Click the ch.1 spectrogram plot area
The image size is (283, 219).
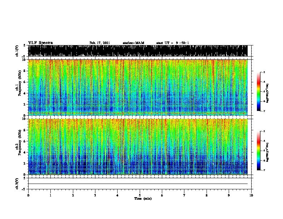click(138, 87)
